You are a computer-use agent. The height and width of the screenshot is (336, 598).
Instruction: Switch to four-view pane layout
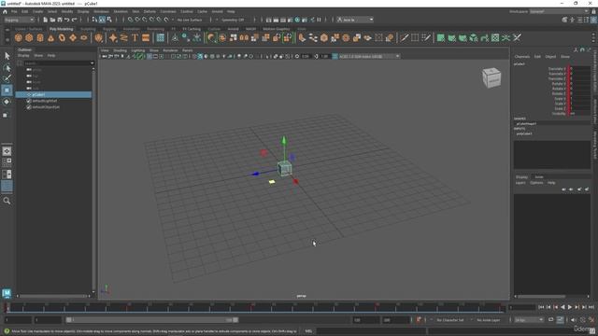[7, 162]
